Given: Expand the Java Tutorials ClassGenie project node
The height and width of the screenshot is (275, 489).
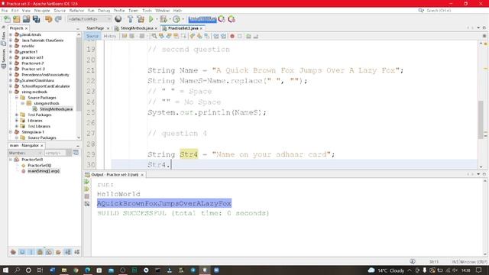Looking at the screenshot, I should (11, 40).
